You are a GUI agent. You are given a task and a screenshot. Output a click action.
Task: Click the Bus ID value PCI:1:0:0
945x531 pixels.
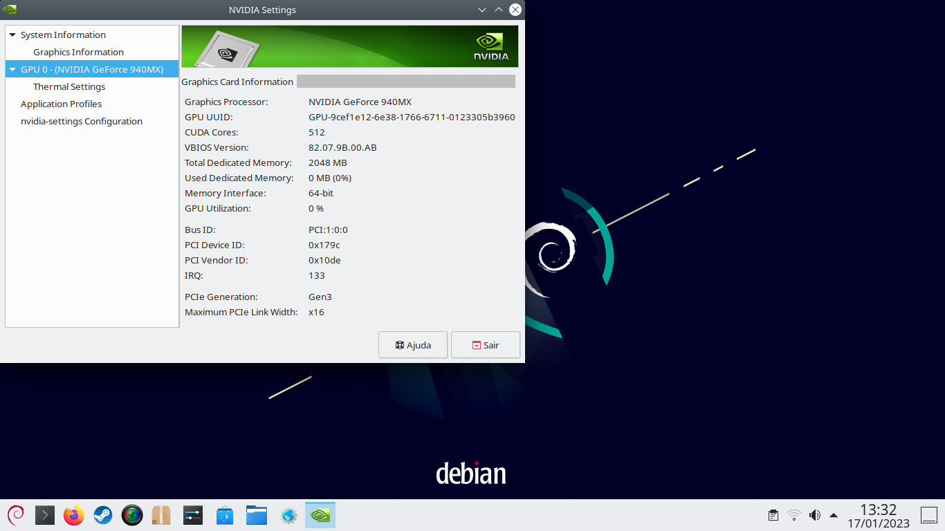(328, 230)
